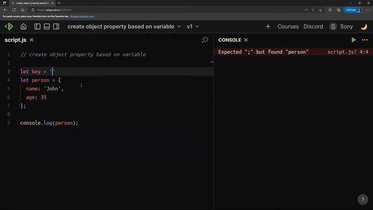Open the browser tab actions icon
Image resolution: width=373 pixels, height=210 pixels.
pyautogui.click(x=5, y=3)
